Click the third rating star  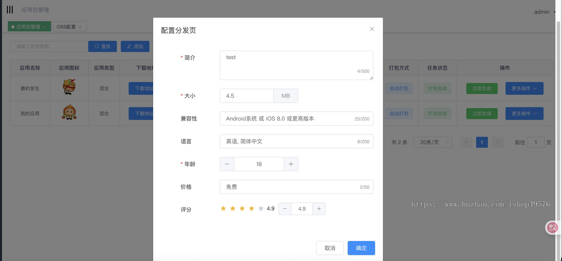coord(242,209)
